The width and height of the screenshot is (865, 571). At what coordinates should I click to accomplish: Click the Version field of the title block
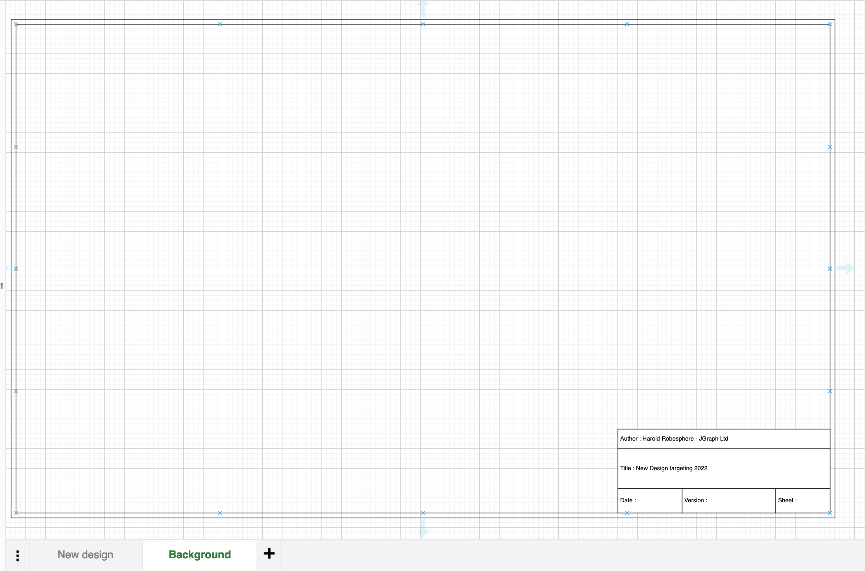pyautogui.click(x=728, y=500)
